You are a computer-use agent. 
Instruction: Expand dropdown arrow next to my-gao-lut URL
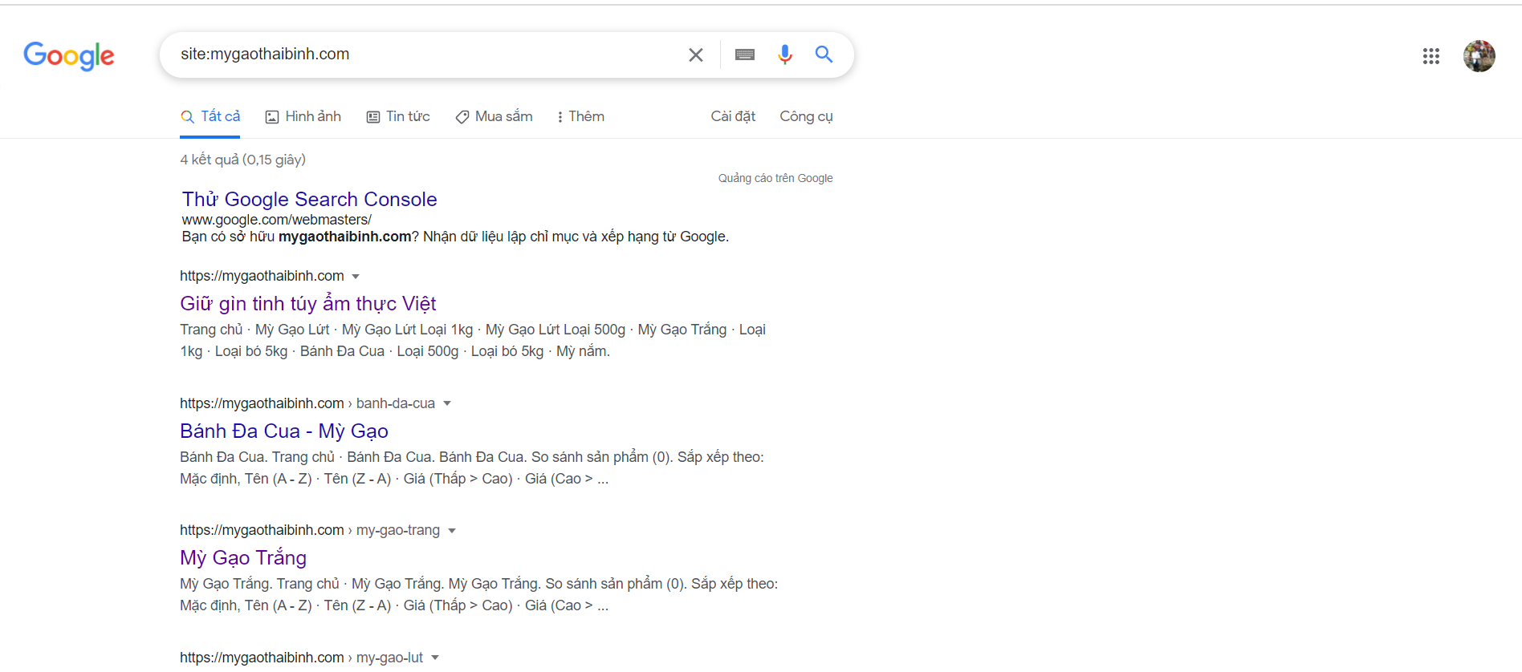click(435, 658)
